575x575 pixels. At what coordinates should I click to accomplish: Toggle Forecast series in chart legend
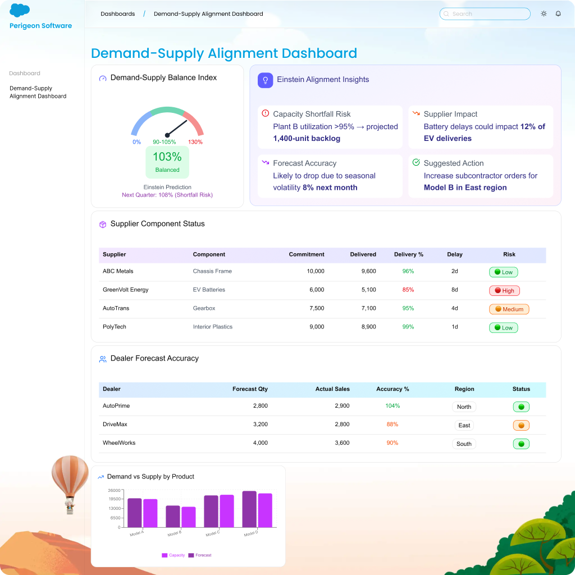click(200, 555)
